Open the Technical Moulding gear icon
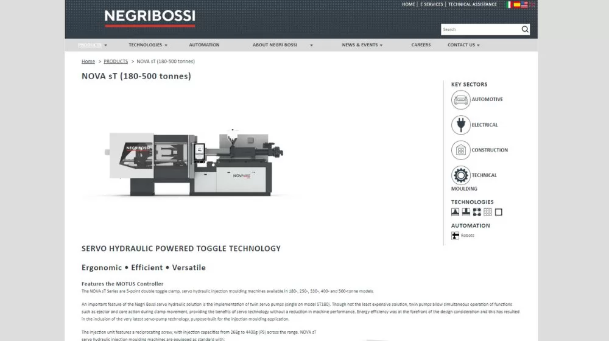Viewport: 609px width, 341px height. (460, 175)
